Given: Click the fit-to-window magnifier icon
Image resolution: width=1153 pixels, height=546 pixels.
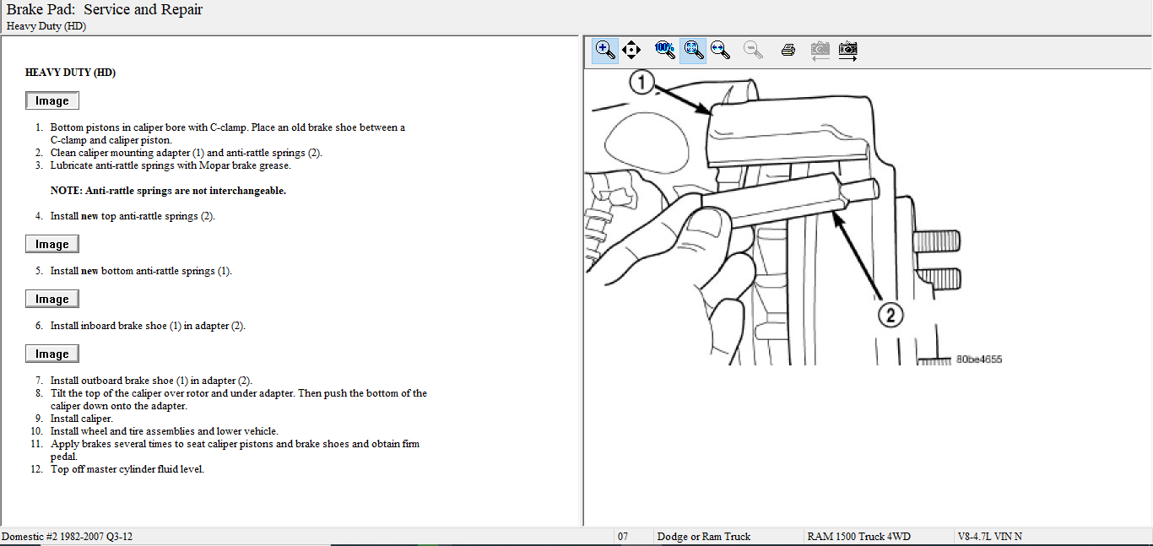Looking at the screenshot, I should coord(693,50).
